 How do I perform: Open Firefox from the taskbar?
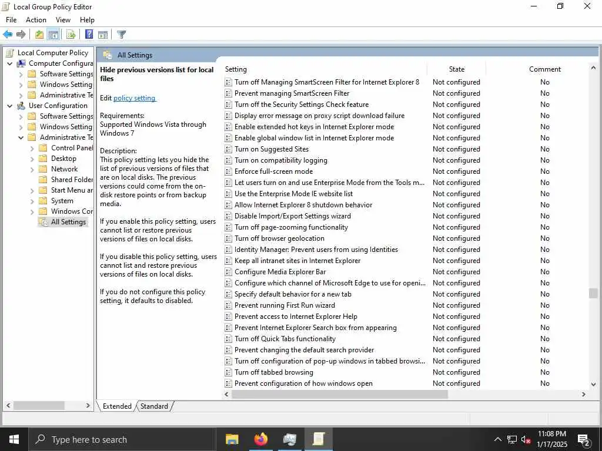point(260,439)
